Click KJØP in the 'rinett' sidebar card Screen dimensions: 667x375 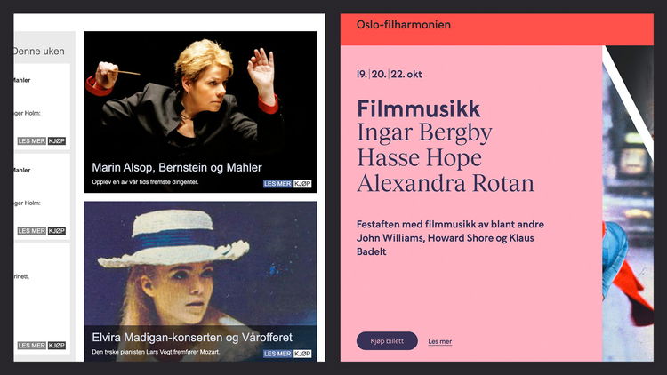point(57,346)
